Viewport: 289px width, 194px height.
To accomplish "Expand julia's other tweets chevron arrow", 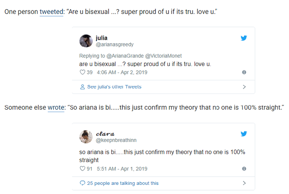I will tap(244, 87).
